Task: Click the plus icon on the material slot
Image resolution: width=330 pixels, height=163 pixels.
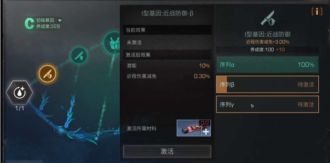Action: (x=206, y=132)
